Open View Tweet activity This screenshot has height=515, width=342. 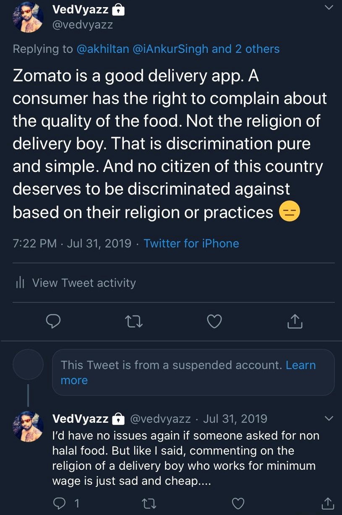(x=84, y=283)
